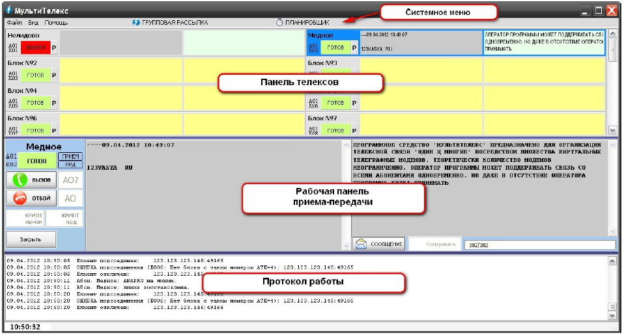Close the МультиТелекс window

click(612, 10)
